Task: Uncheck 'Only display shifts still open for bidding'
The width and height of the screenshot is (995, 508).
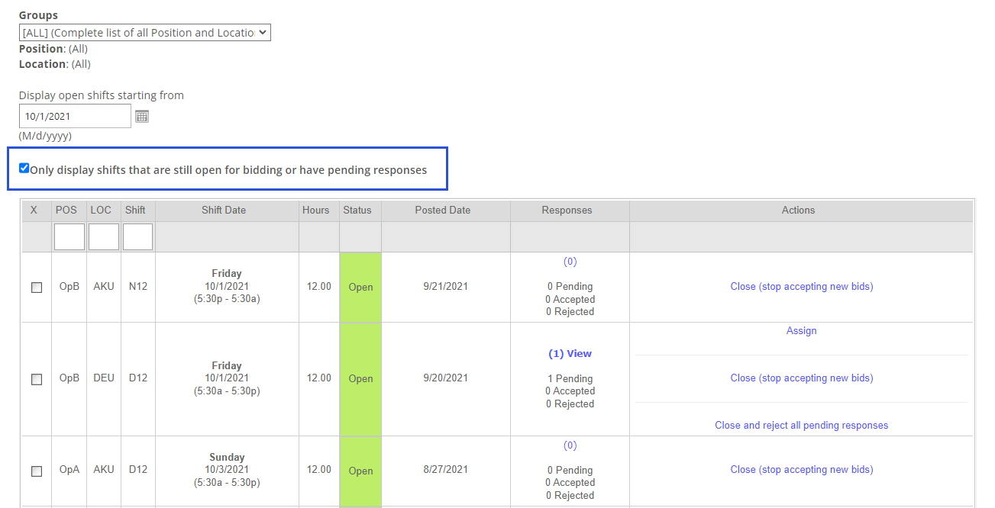Action: [24, 167]
